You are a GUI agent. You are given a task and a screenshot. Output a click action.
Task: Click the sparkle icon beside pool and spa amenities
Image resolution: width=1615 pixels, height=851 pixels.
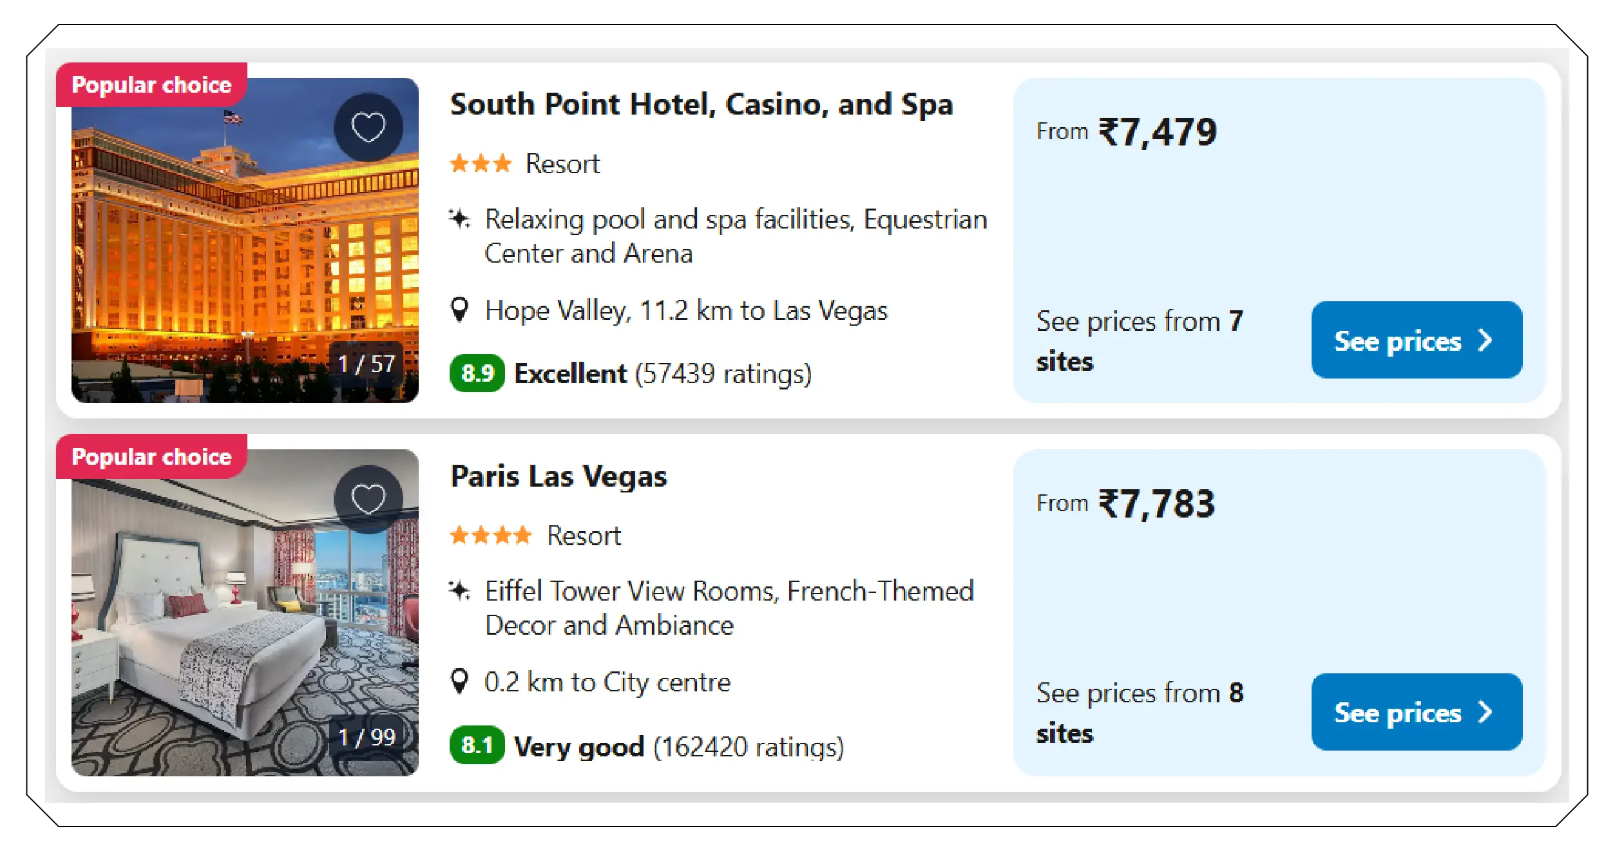coord(459,219)
